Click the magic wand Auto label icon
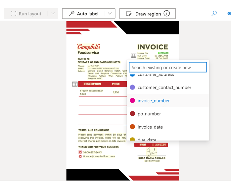Screen dimensions: 231x182 71,14
